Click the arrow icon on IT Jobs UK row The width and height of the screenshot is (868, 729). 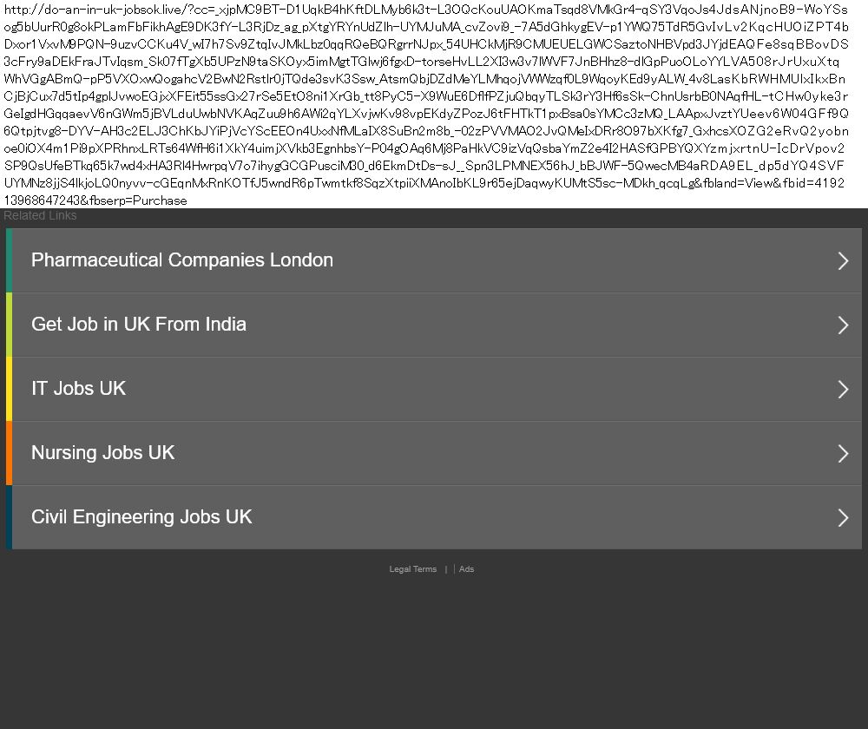point(842,389)
